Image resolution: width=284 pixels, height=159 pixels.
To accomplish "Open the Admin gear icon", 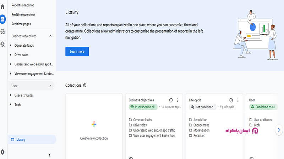I will click(2, 152).
